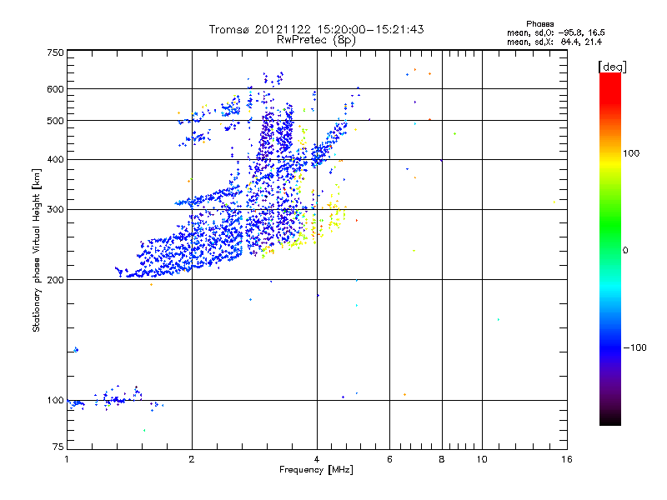Click the colorbar tick label '0'
The width and height of the screenshot is (667, 500).
tap(625, 251)
